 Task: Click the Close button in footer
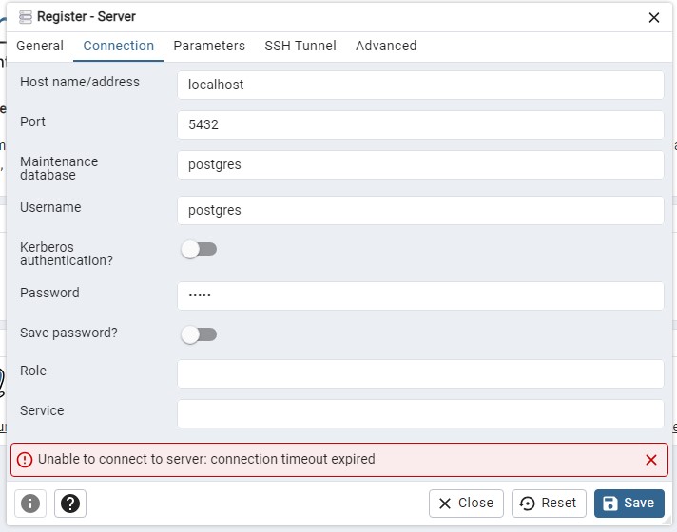[x=466, y=503]
